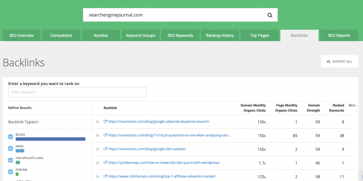Click the Export All button

[x=340, y=61]
